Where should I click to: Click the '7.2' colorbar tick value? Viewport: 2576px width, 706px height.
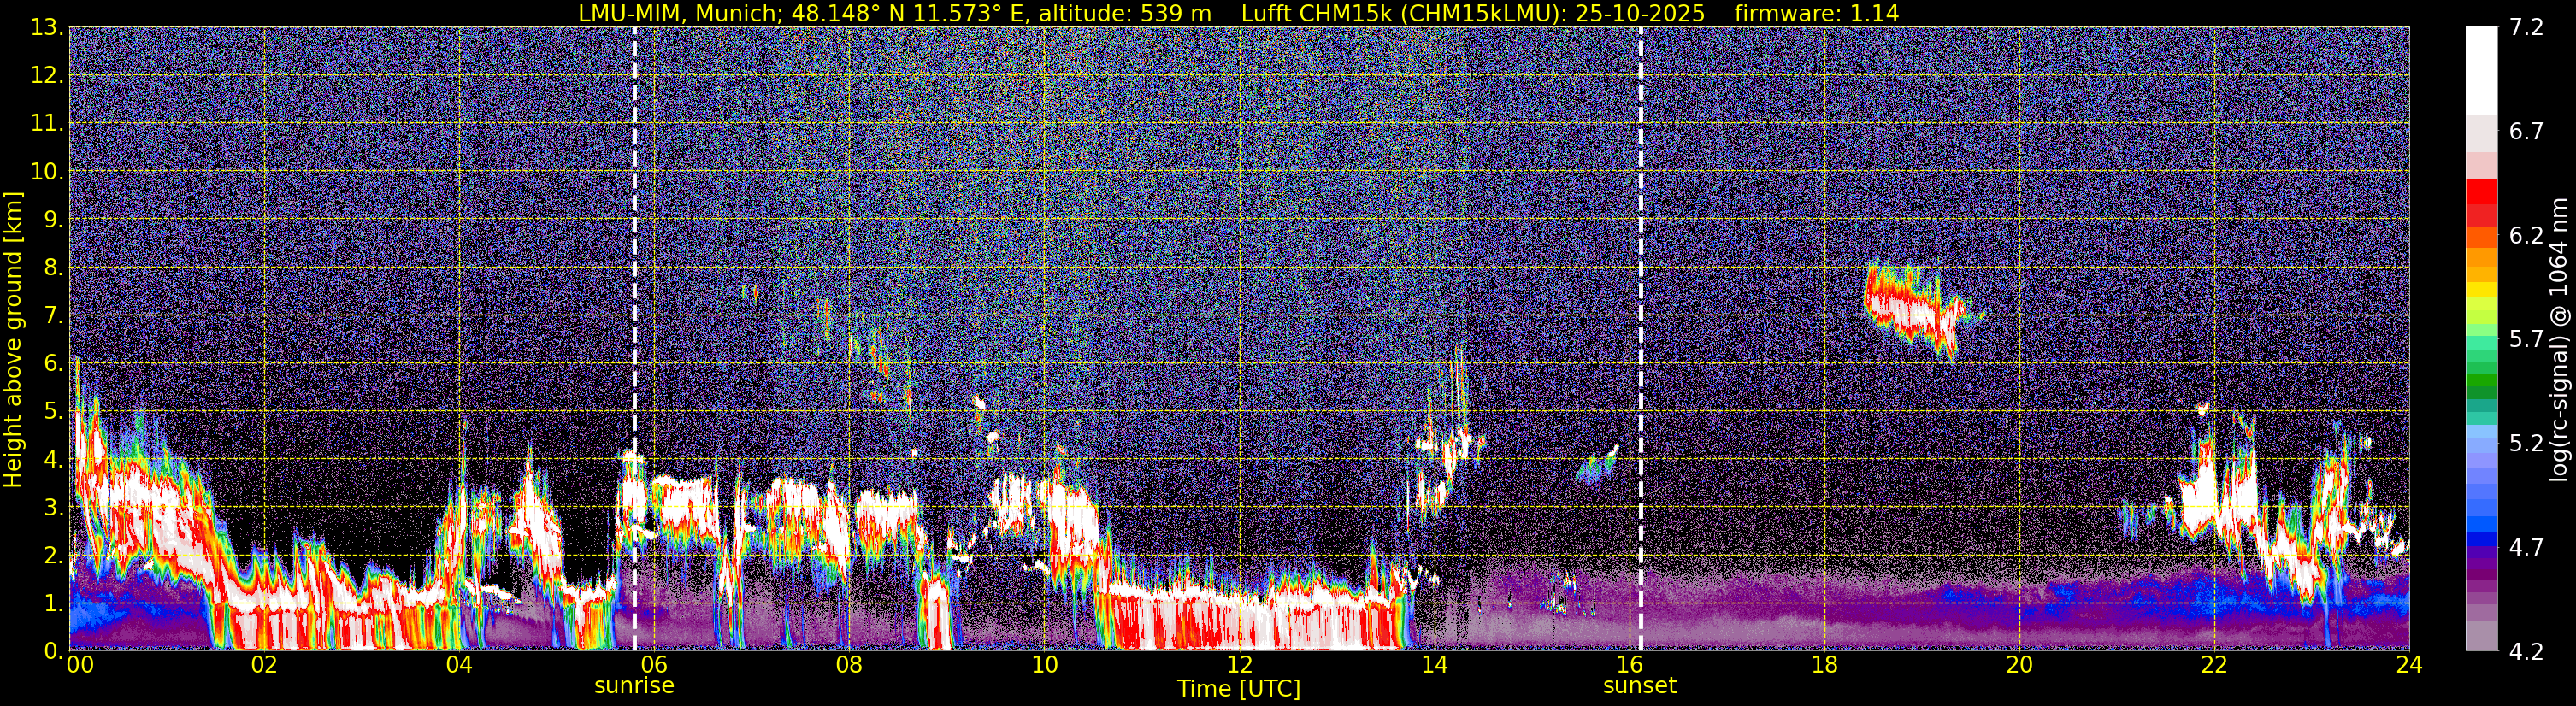pos(2526,28)
